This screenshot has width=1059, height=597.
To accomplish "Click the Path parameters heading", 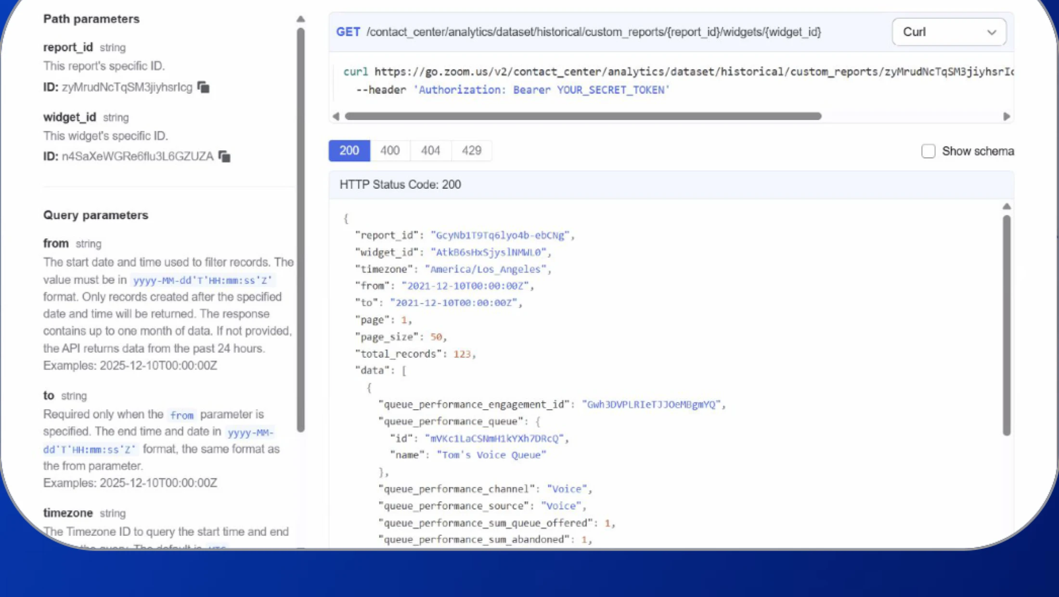I will (91, 19).
